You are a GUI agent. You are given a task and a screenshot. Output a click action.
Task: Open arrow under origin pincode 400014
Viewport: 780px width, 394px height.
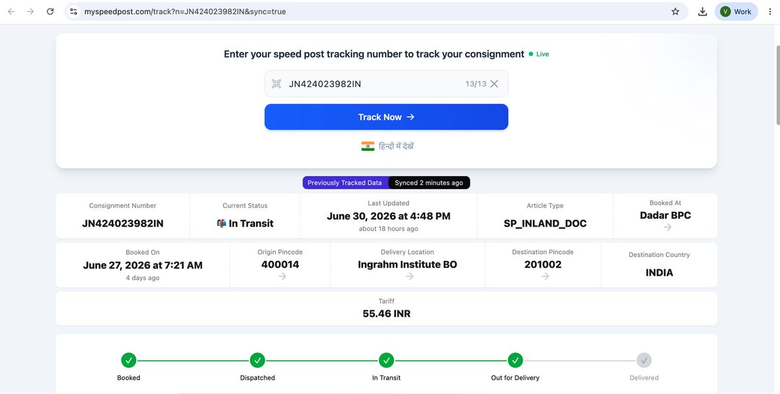click(282, 276)
